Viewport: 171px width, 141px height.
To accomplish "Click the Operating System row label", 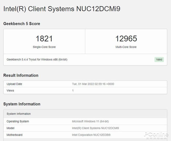I will pos(18,121).
